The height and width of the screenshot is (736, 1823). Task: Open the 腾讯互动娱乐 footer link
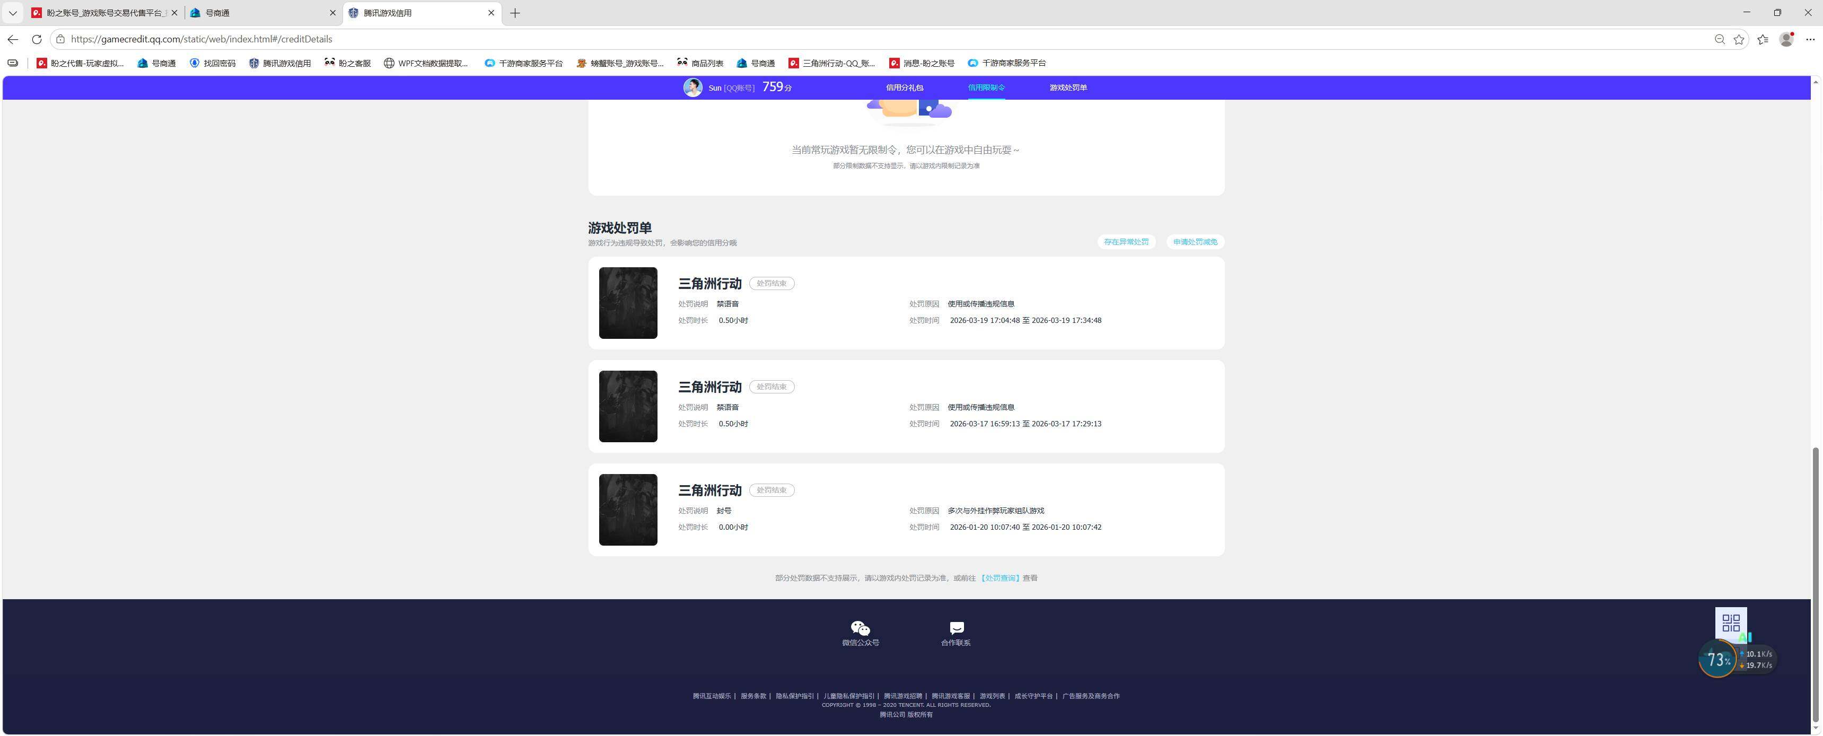[711, 696]
